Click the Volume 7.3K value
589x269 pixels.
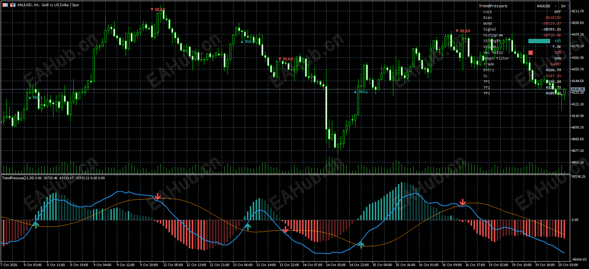(x=556, y=47)
